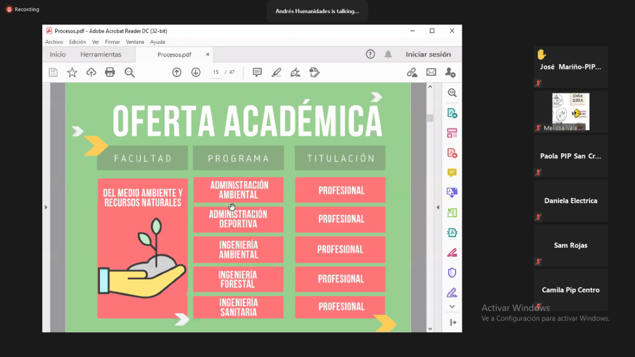
Task: Switch to the Herramientas tab
Action: pyautogui.click(x=101, y=55)
